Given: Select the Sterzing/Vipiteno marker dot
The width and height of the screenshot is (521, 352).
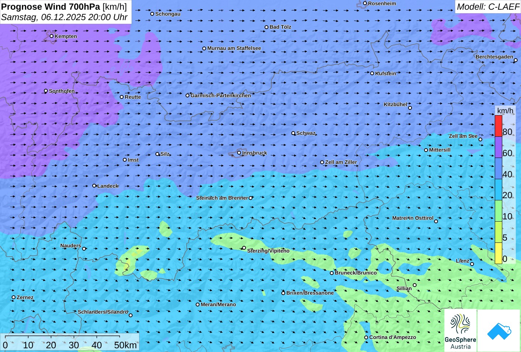Looking at the screenshot, I should (244, 247).
